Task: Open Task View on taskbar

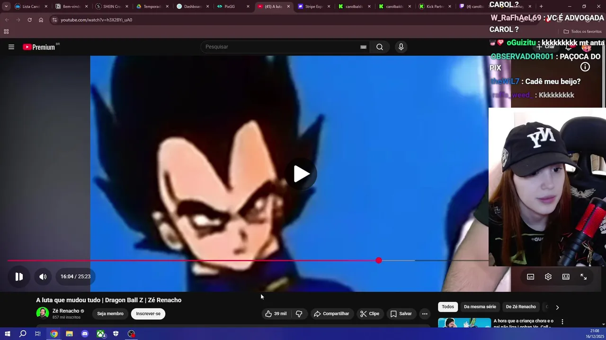Action: [x=38, y=334]
